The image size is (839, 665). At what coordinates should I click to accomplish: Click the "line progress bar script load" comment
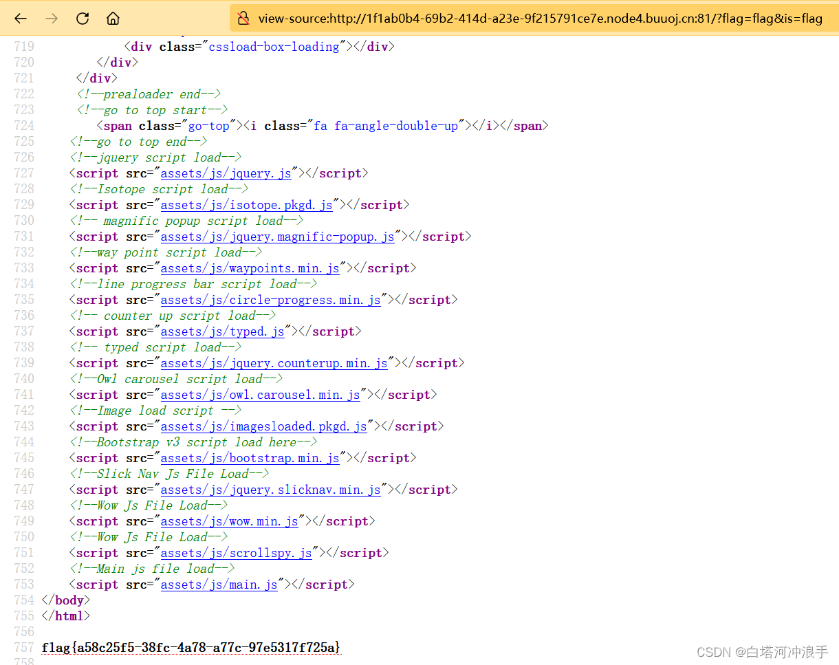click(193, 284)
